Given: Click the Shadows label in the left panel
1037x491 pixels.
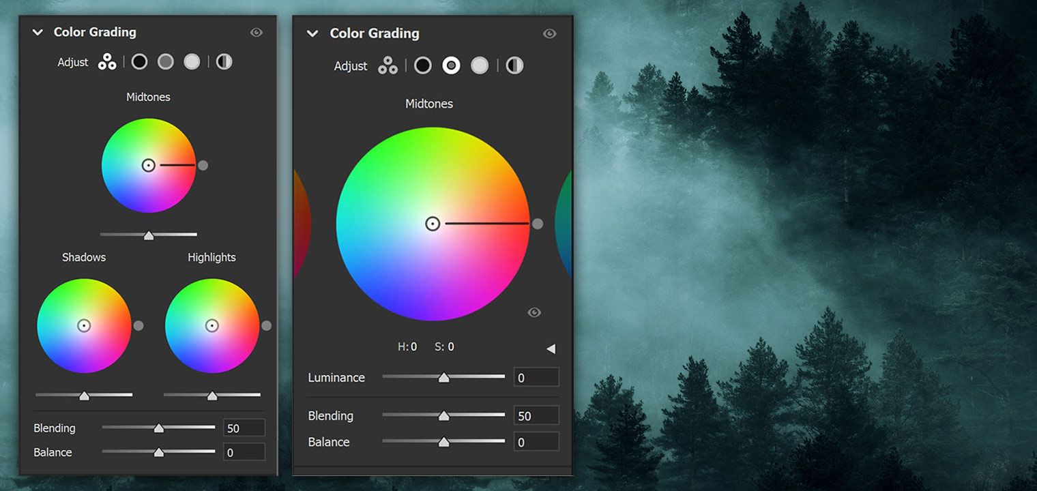Looking at the screenshot, I should pos(84,257).
